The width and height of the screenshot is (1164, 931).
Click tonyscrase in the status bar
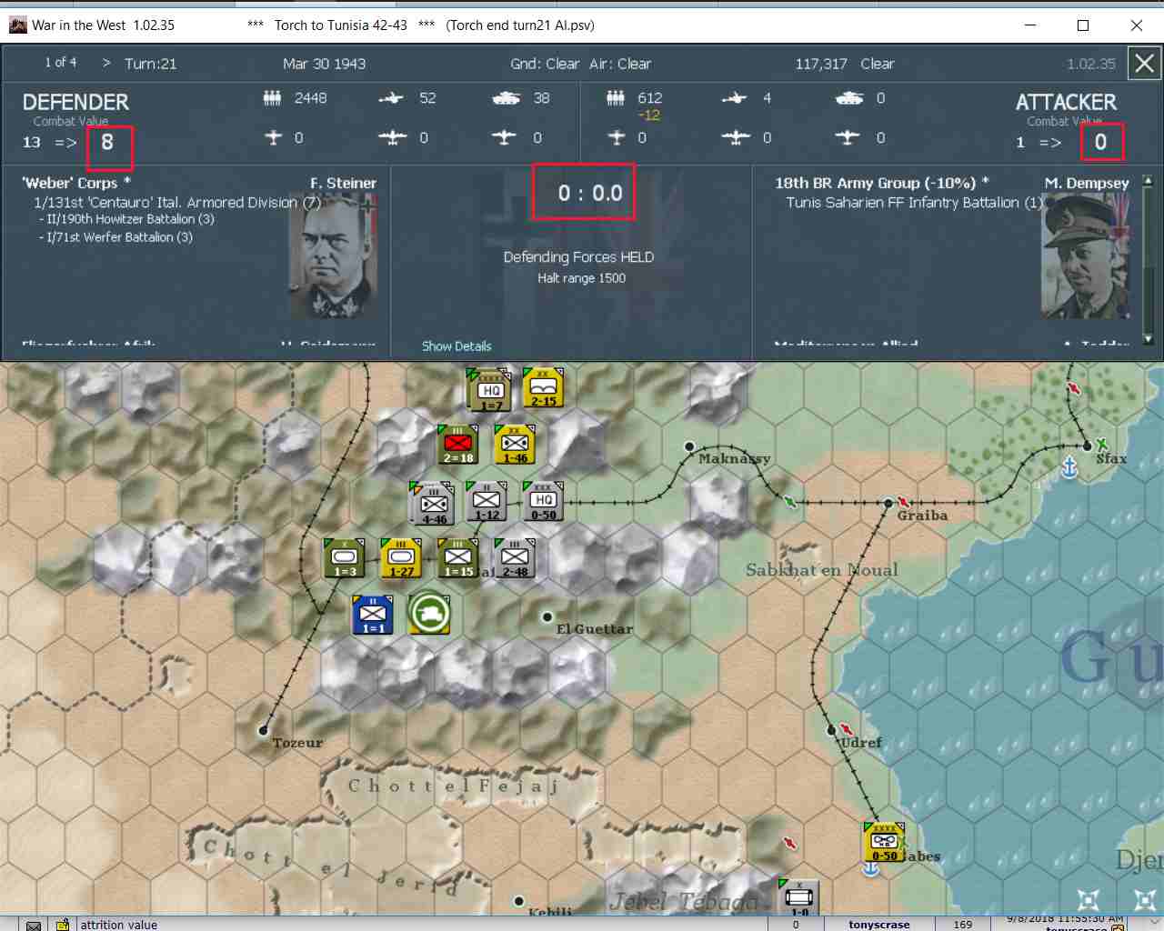point(879,925)
